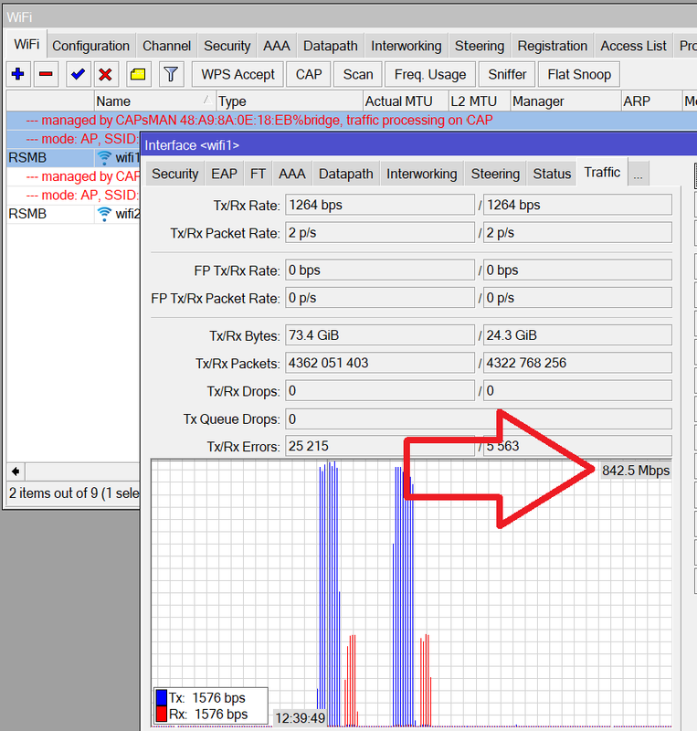Open the EAP tab
Image resolution: width=697 pixels, height=731 pixels.
pos(224,174)
